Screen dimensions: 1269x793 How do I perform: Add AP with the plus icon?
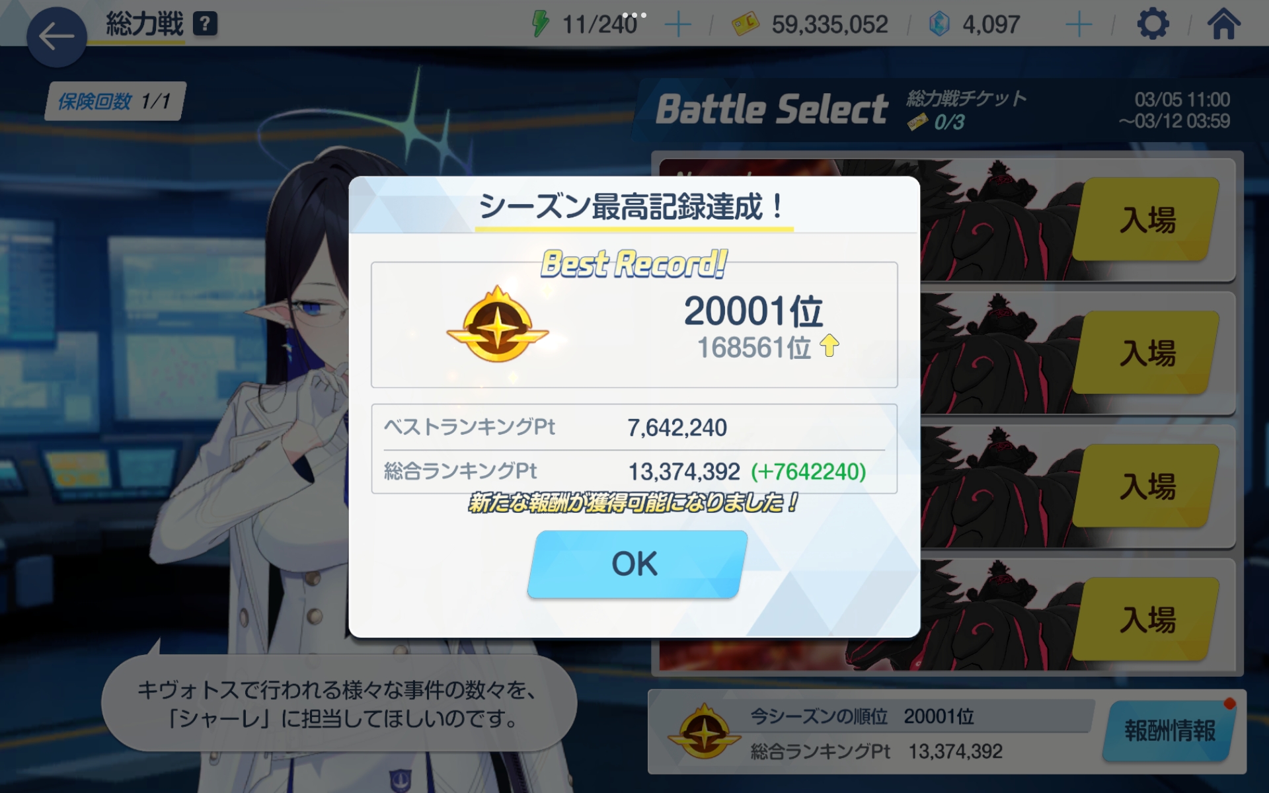pyautogui.click(x=677, y=25)
